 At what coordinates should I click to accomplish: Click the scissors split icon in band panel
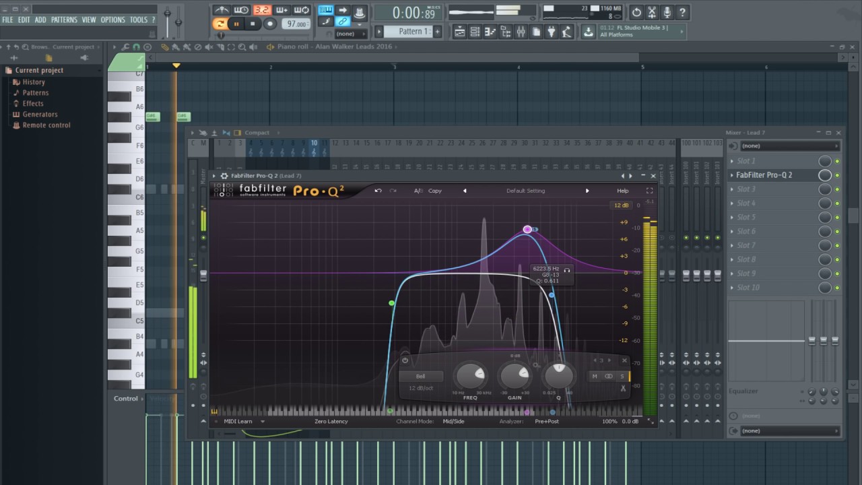(x=623, y=389)
